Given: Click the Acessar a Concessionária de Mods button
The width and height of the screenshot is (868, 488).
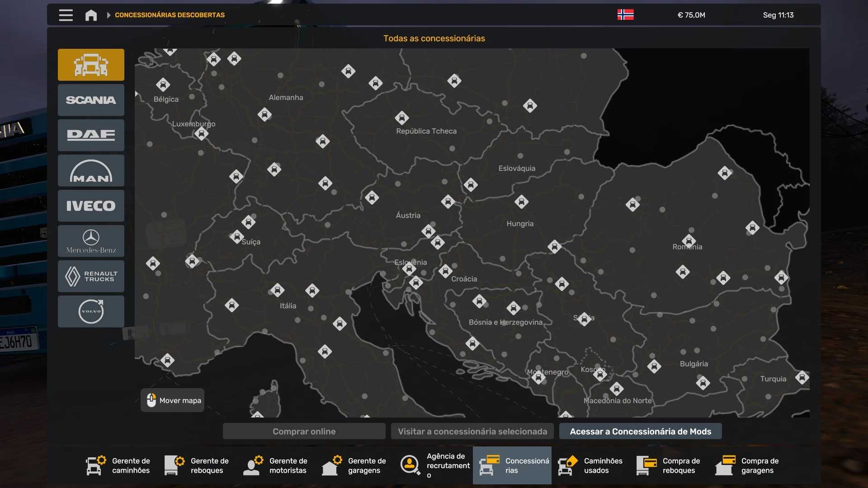Looking at the screenshot, I should point(640,432).
